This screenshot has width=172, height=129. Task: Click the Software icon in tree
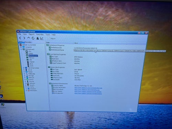tap(28, 83)
